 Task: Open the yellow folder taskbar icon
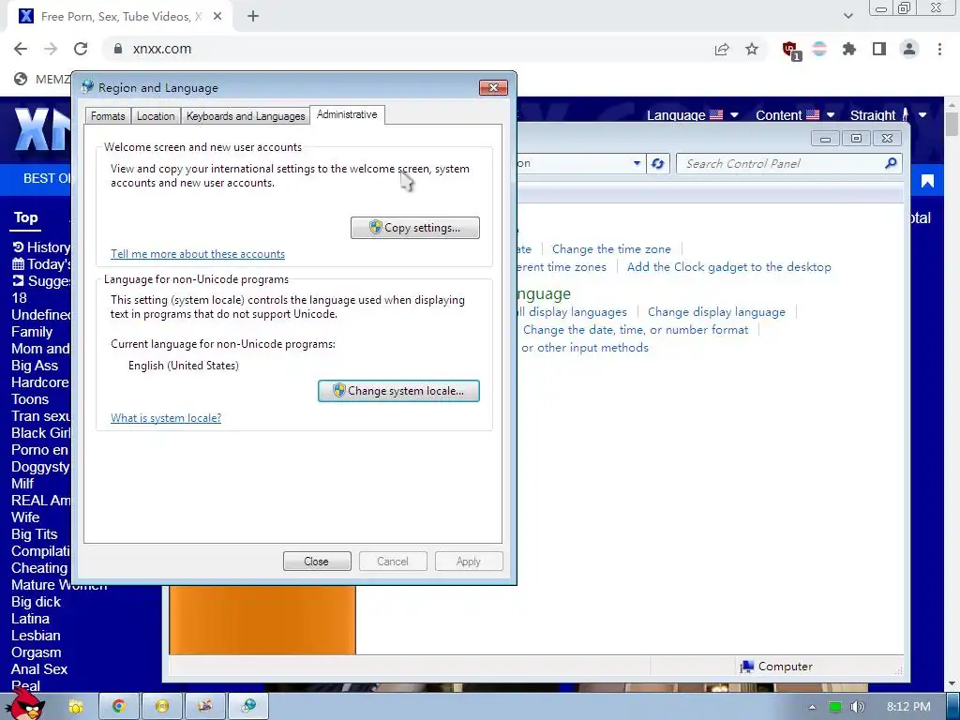click(x=76, y=707)
